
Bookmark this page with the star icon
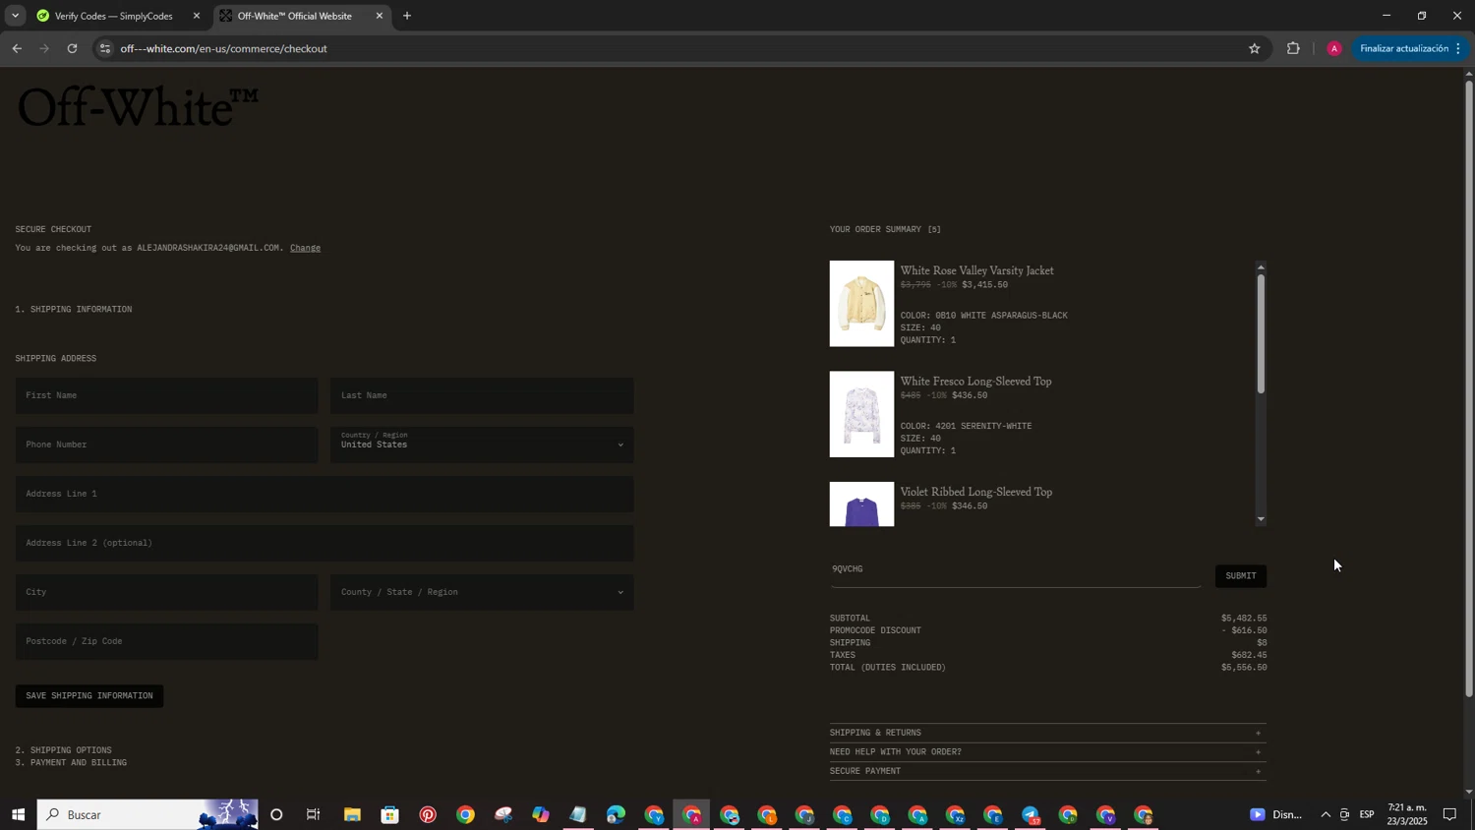click(1254, 48)
